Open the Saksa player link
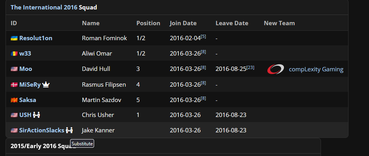Image resolution: width=369 pixels, height=156 pixels. point(28,100)
